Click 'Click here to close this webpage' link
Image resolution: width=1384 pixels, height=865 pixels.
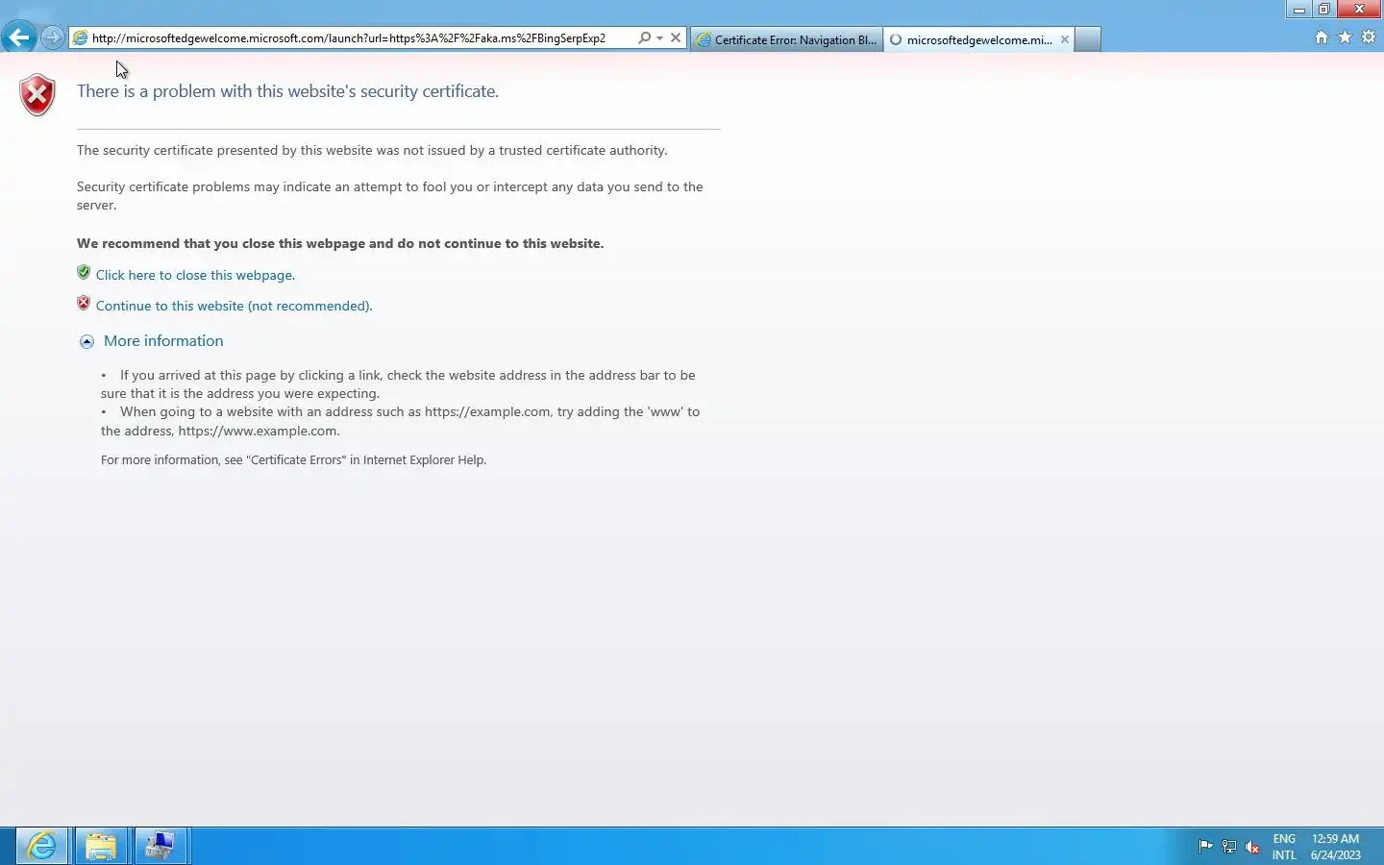(195, 275)
